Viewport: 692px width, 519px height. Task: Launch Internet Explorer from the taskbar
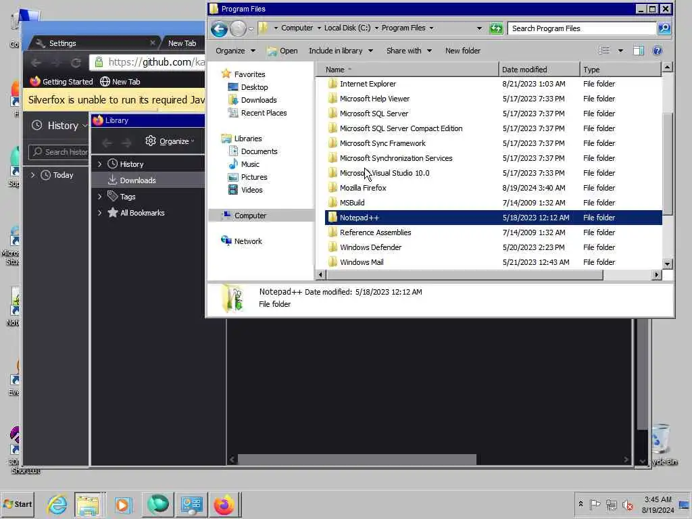click(58, 504)
